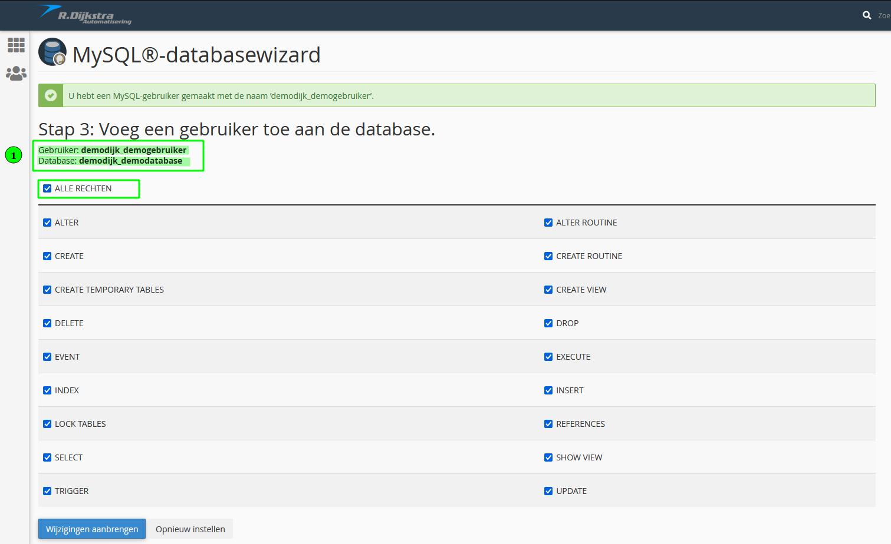Click the R.Dijkstra Automatisering logo

(83, 14)
